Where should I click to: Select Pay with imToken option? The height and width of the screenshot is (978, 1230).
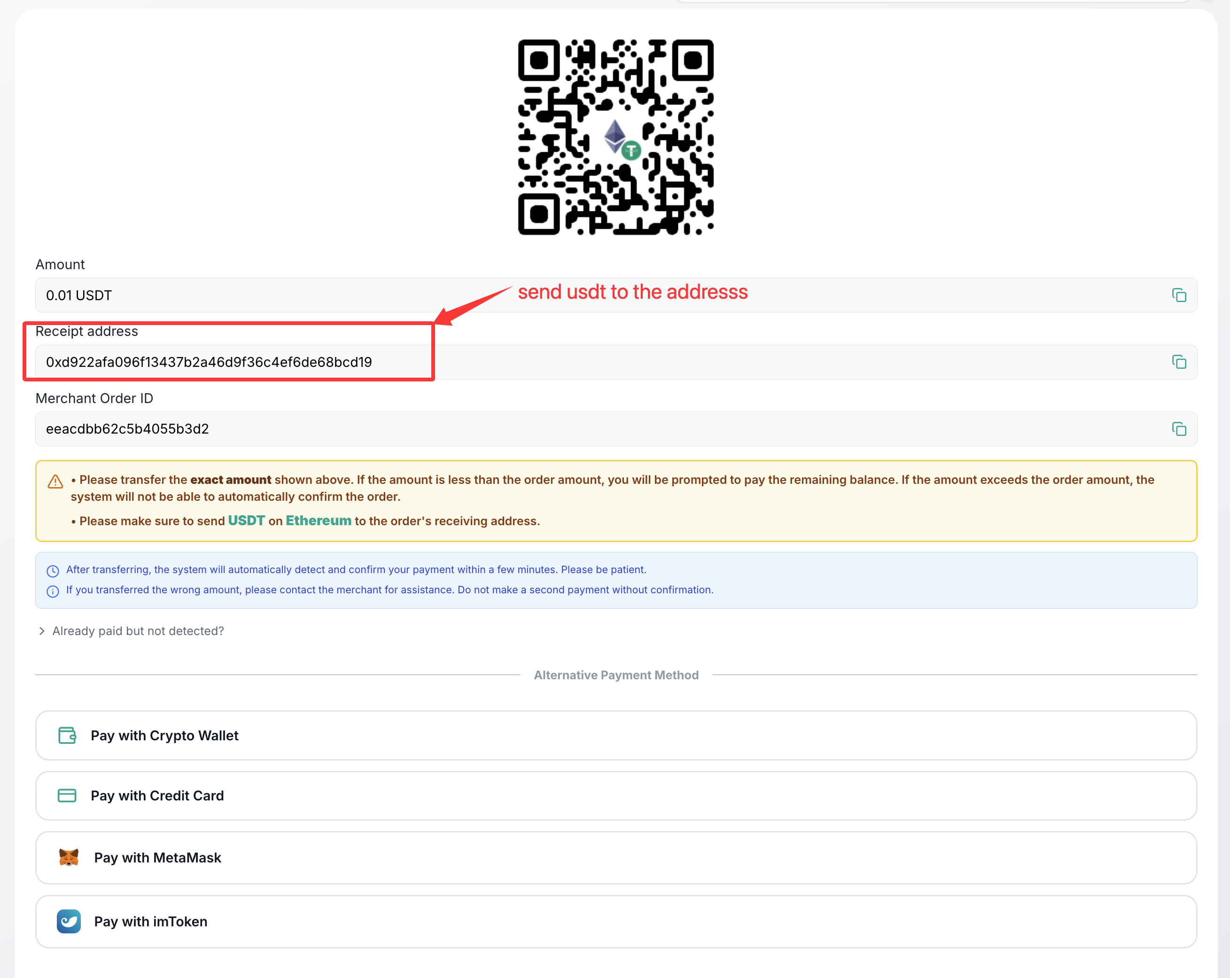(x=616, y=921)
